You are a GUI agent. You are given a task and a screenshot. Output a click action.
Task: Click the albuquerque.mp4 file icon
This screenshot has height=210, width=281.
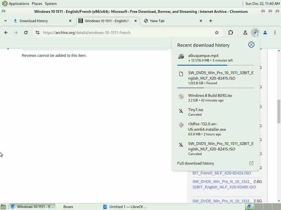pos(181,56)
